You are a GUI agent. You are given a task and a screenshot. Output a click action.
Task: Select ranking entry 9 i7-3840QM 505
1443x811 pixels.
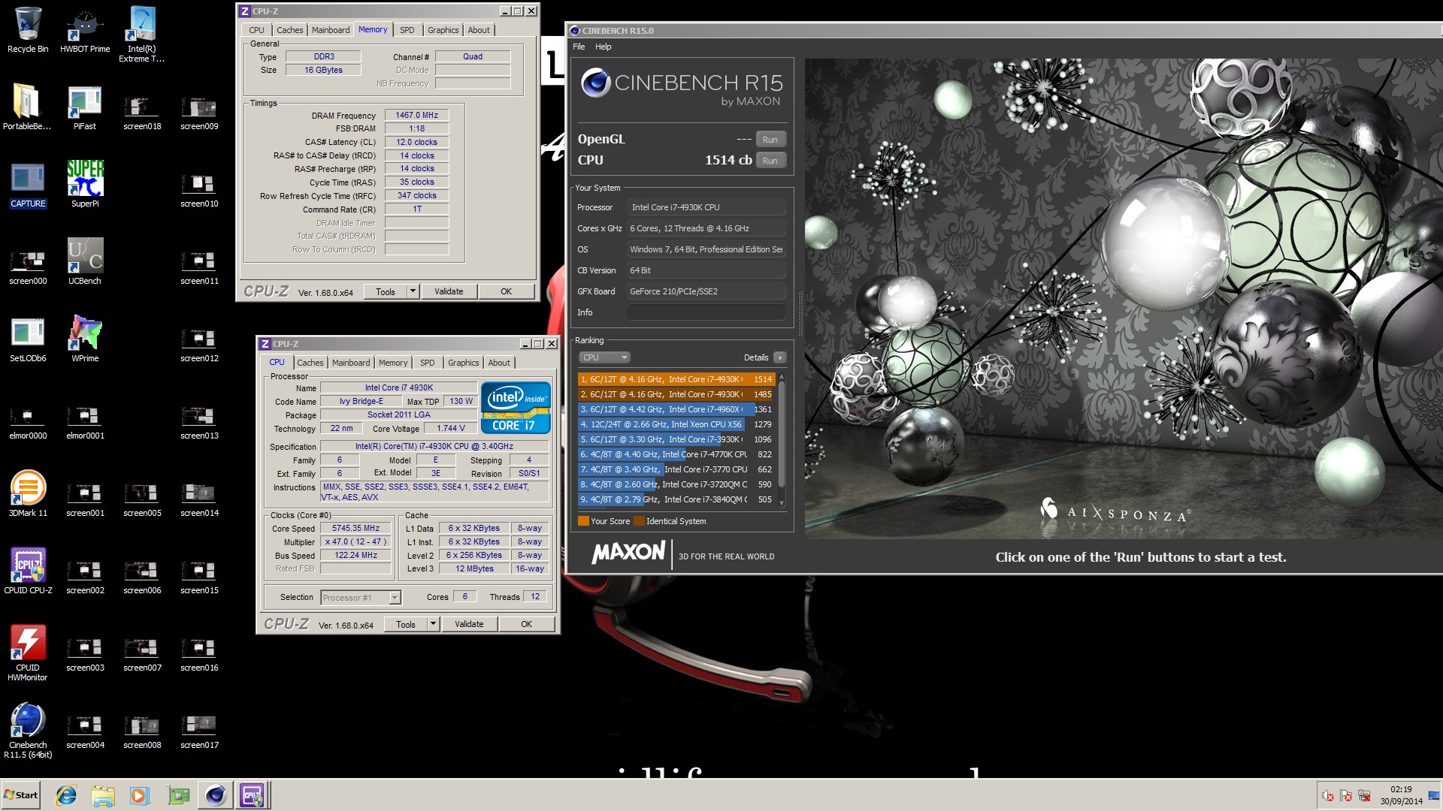click(x=676, y=500)
